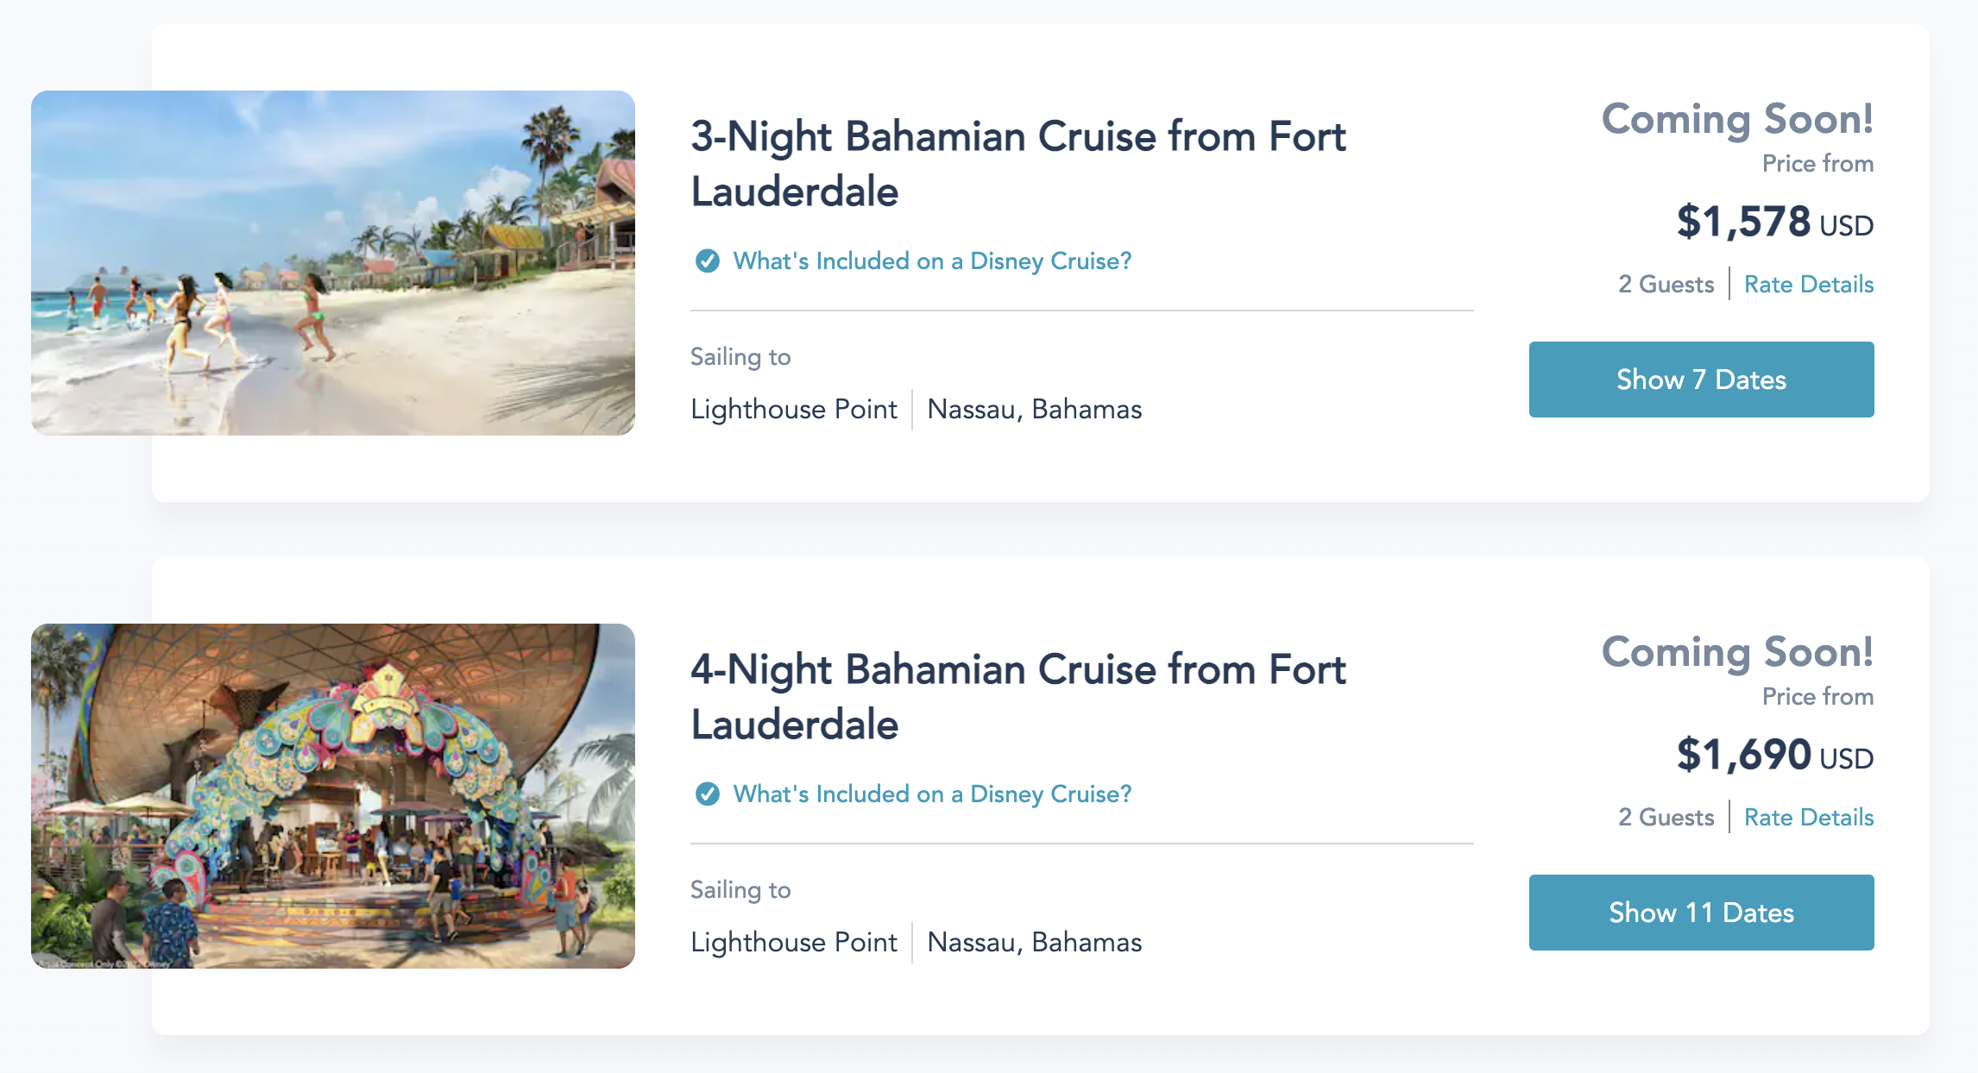The width and height of the screenshot is (1978, 1073).
Task: View Rate Details for the $1,690 cruise
Action: click(1808, 817)
